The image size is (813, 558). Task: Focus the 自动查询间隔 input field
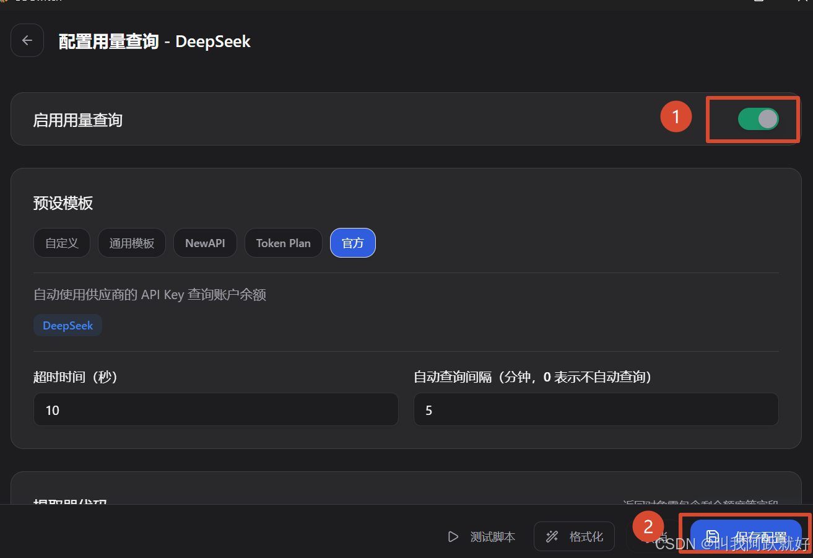596,409
